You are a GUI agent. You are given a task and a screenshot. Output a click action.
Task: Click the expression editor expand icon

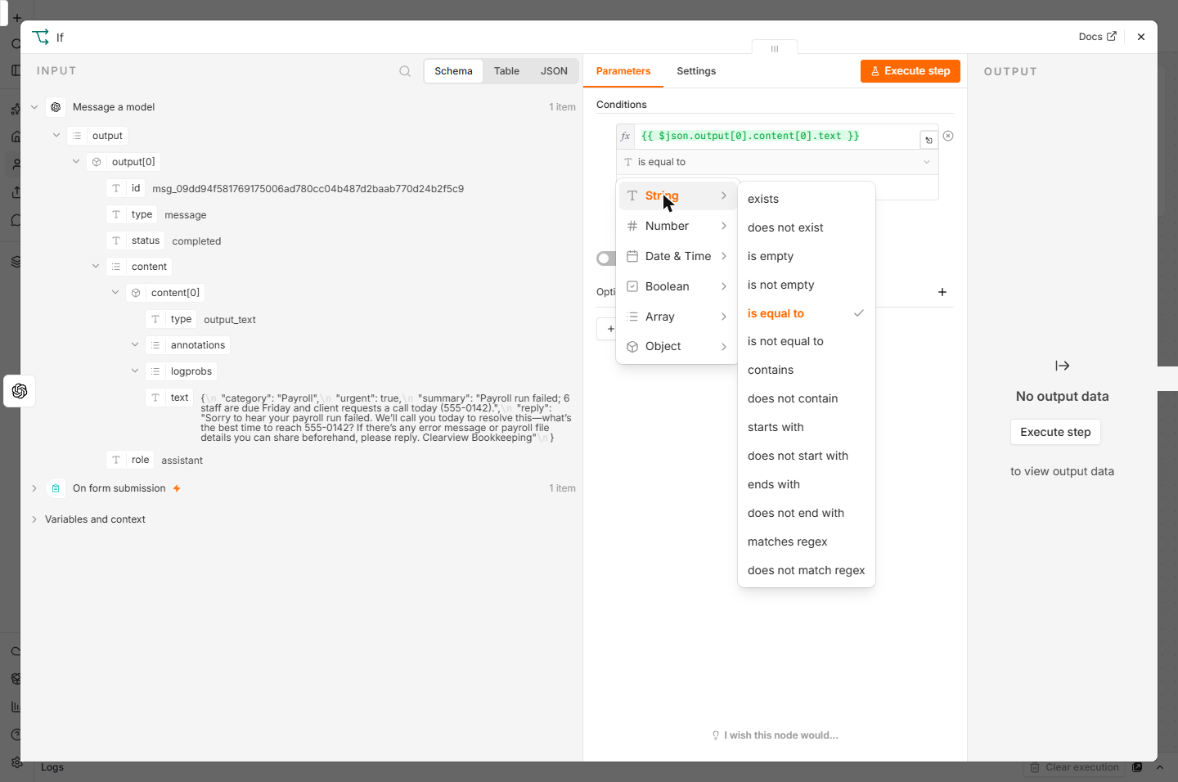[928, 140]
